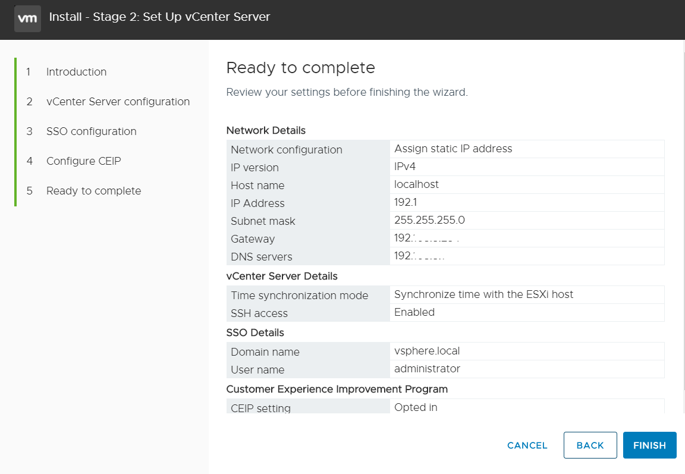685x474 pixels.
Task: Click the 'User name' label
Action: point(257,369)
